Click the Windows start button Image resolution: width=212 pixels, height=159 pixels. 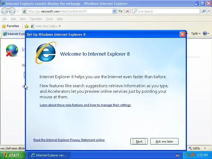click(x=12, y=155)
